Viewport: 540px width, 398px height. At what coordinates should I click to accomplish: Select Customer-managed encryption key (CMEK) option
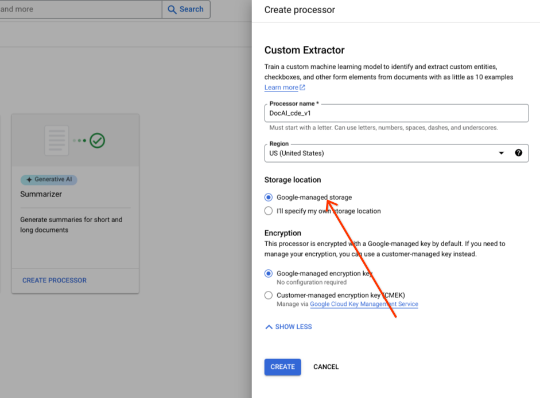coord(269,295)
